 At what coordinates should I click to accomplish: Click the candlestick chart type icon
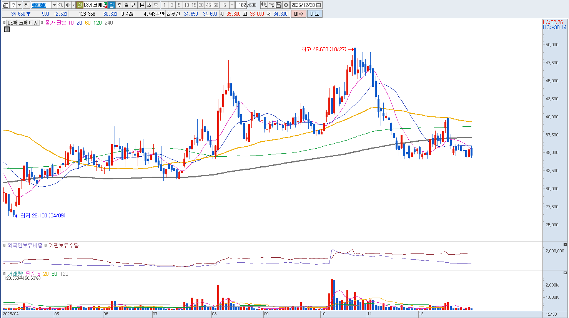point(264,5)
